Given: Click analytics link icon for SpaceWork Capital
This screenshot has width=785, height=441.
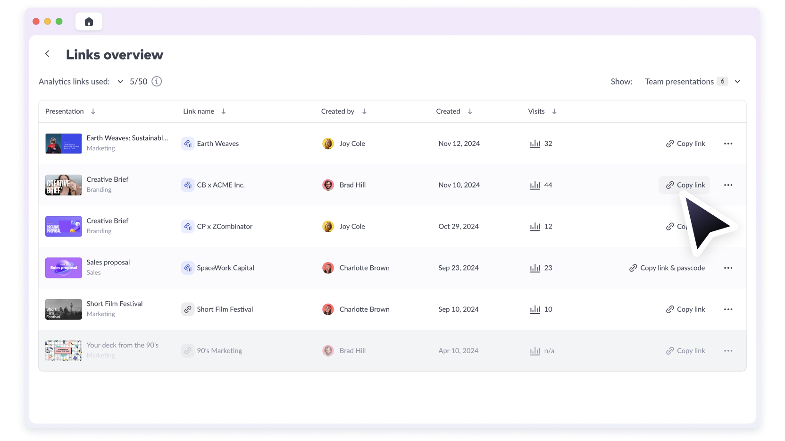Looking at the screenshot, I should tap(188, 268).
